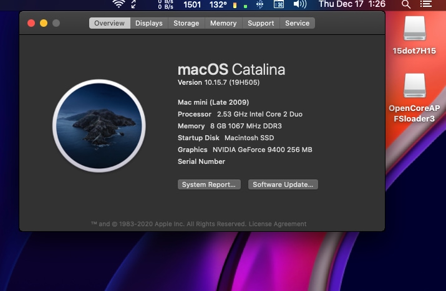Click the Mac mini (Late 2009) model text

(x=213, y=102)
